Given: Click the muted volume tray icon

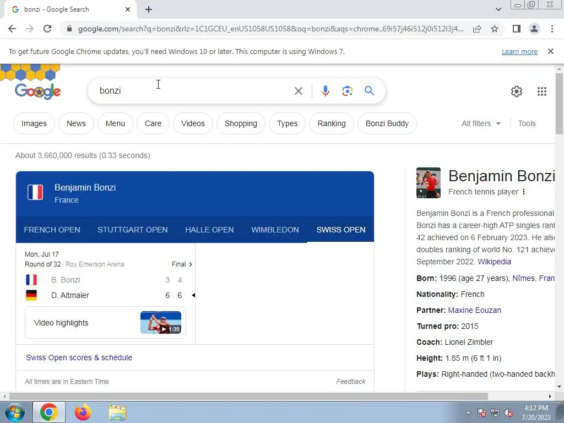Looking at the screenshot, I should point(508,413).
